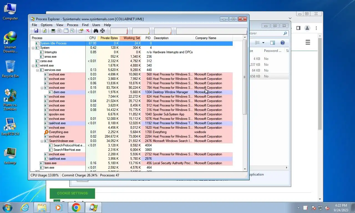This screenshot has height=213, width=355.
Task: Select the SearchProtocolHost.exe process
Action: point(131,145)
